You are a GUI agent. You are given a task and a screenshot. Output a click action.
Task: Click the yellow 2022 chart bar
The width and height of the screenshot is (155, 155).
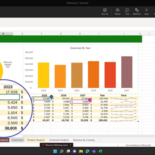(x=43, y=75)
